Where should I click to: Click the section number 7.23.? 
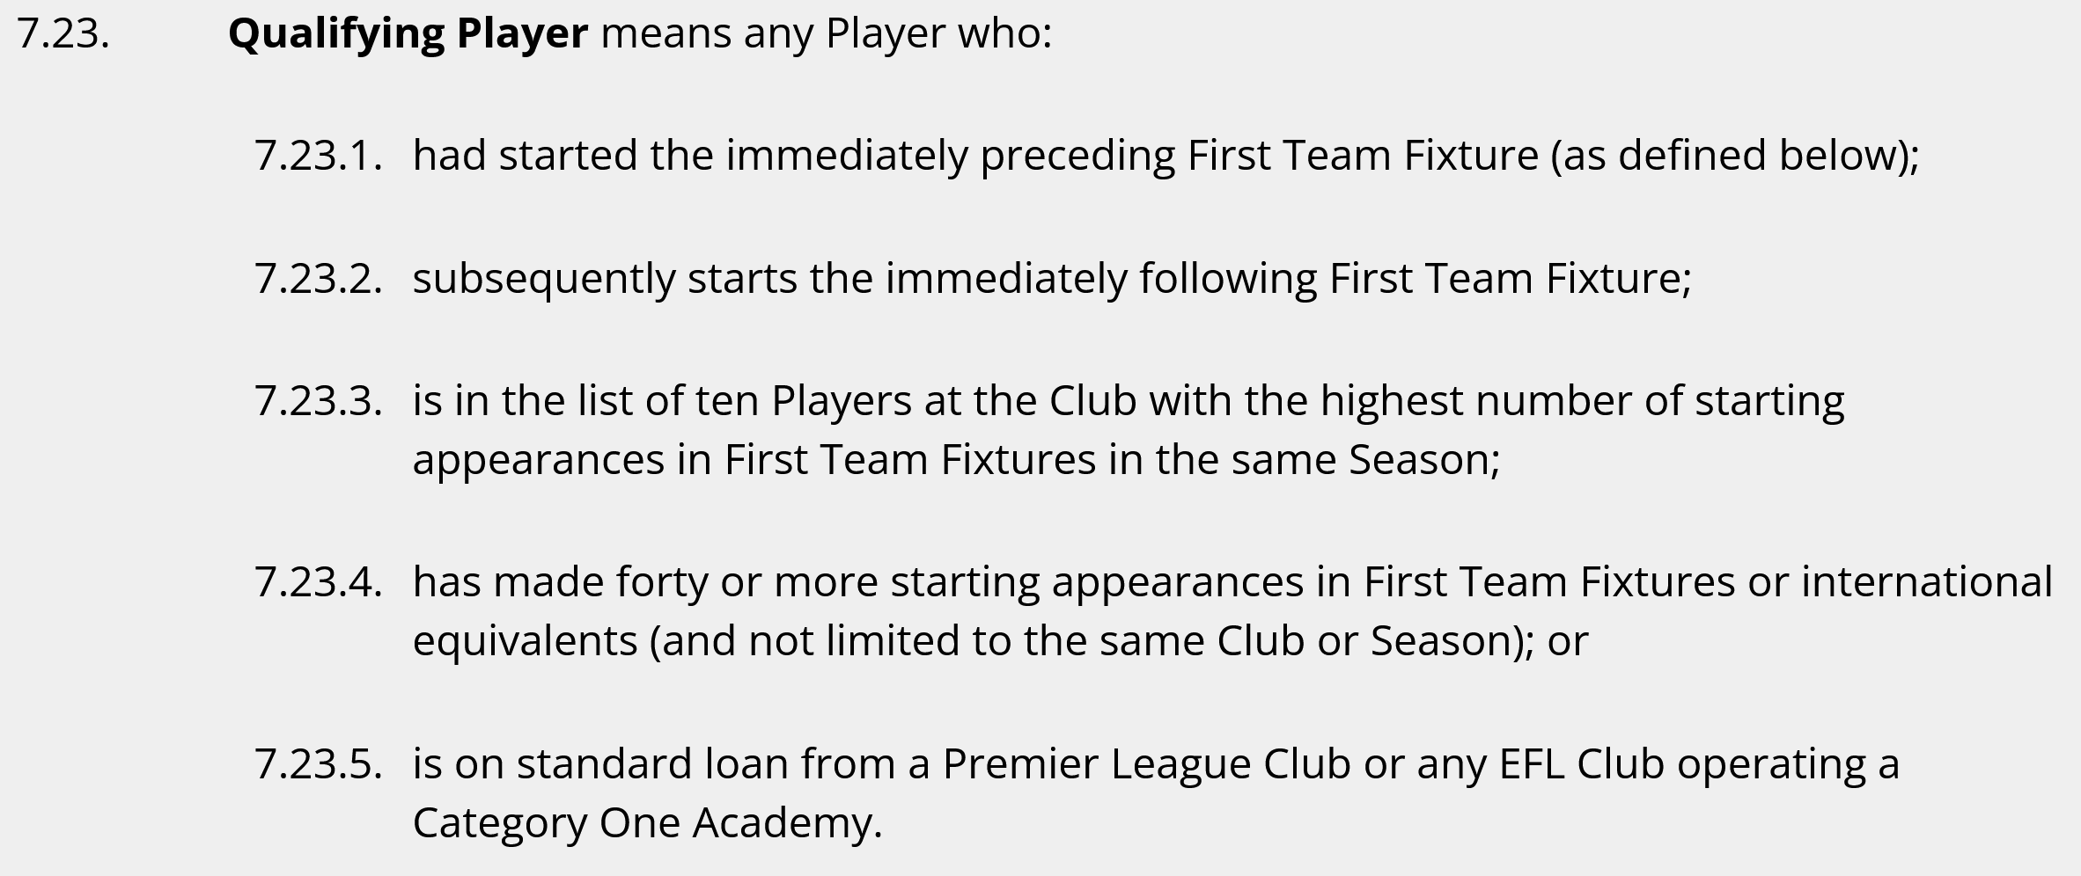[x=63, y=34]
